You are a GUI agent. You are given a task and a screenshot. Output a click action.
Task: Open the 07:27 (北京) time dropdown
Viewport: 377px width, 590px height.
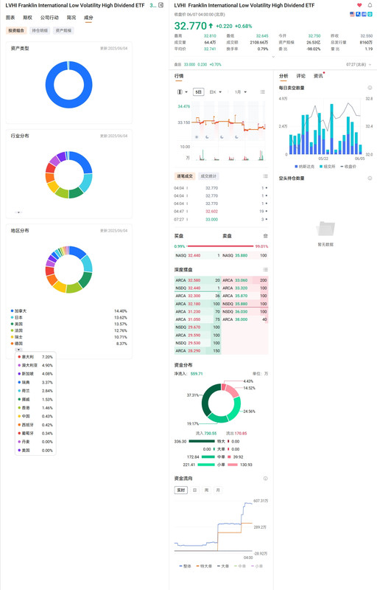click(359, 65)
